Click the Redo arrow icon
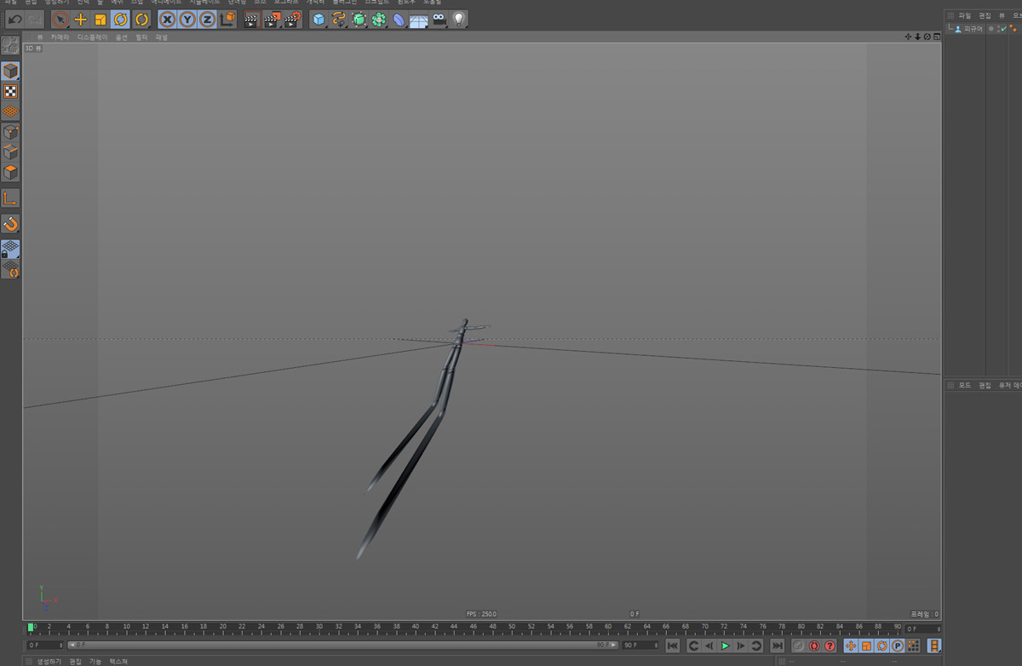The height and width of the screenshot is (666, 1022). coord(33,19)
